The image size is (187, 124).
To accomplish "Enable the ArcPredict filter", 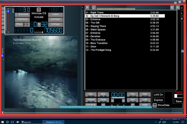I will click(56, 20).
